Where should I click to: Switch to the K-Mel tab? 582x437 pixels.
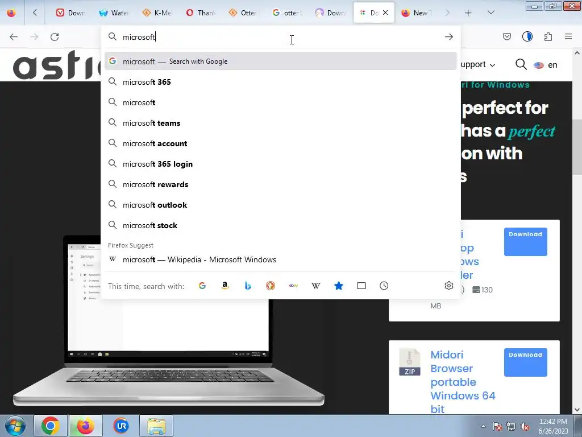(157, 13)
